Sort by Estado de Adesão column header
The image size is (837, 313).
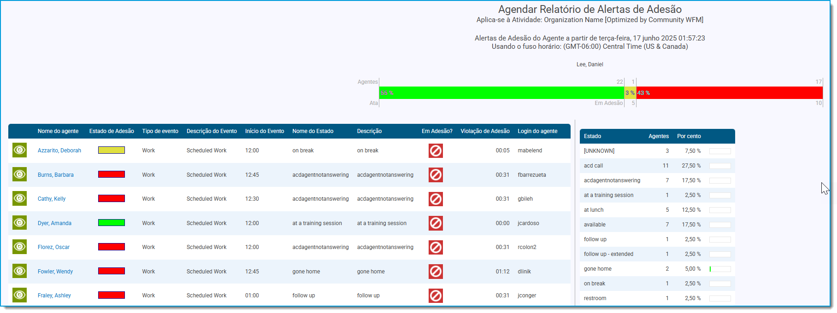point(112,131)
